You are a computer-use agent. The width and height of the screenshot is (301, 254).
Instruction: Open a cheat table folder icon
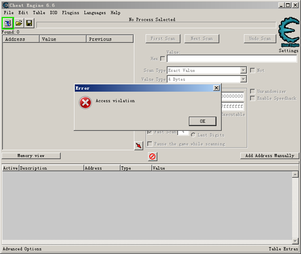[x=19, y=23]
